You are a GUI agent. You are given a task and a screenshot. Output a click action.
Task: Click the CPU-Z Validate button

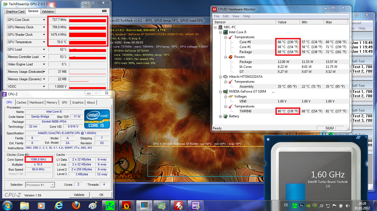(x=79, y=195)
